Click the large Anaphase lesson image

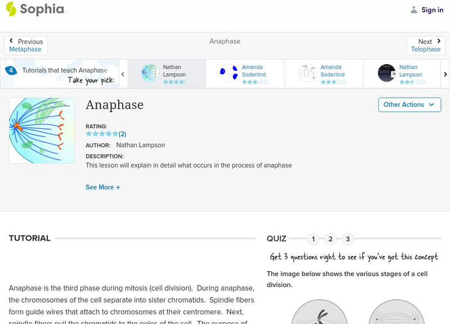(x=42, y=130)
